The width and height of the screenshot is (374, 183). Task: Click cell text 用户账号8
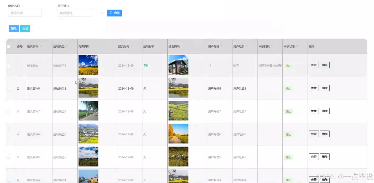coord(214,89)
